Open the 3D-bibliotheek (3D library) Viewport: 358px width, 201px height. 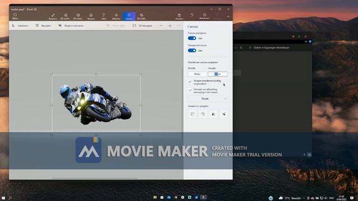tap(142, 16)
